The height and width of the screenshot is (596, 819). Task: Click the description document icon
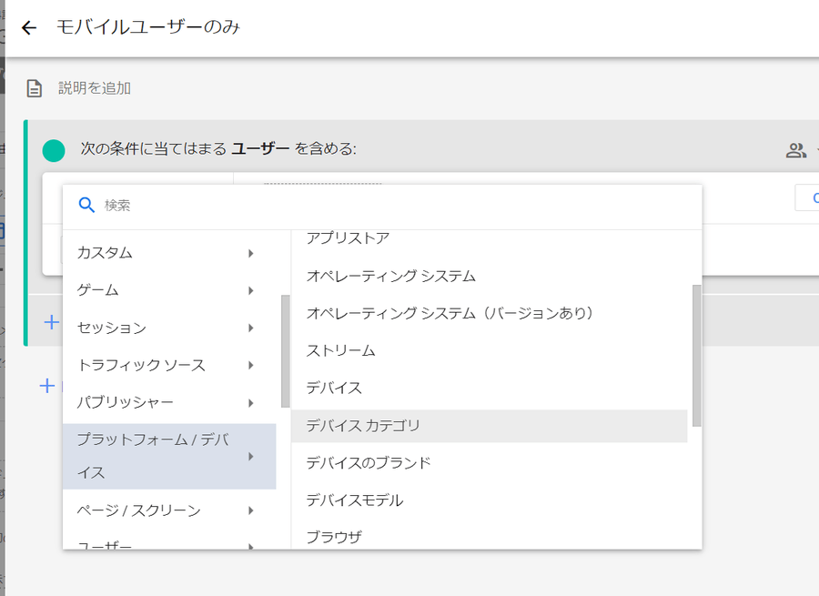click(35, 88)
